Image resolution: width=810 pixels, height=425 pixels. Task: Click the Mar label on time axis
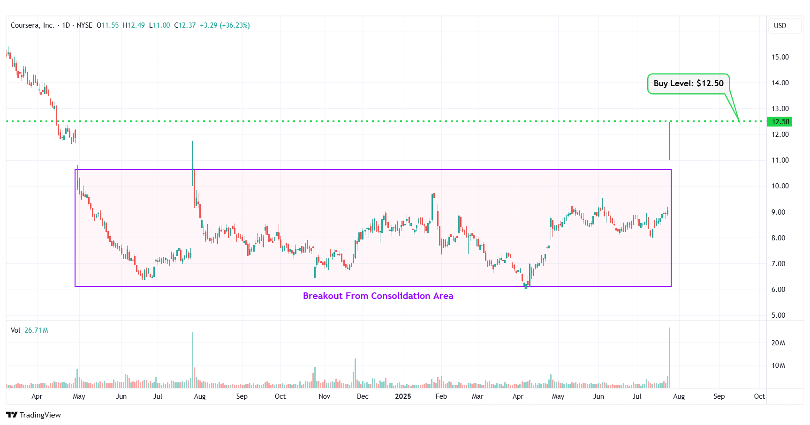coord(477,396)
